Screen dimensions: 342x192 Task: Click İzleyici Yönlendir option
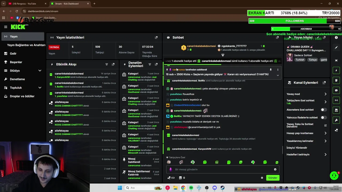tap(297, 148)
